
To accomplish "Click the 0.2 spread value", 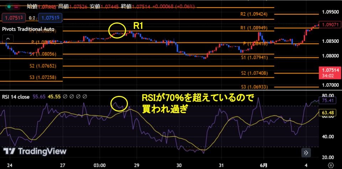I will tap(32, 18).
